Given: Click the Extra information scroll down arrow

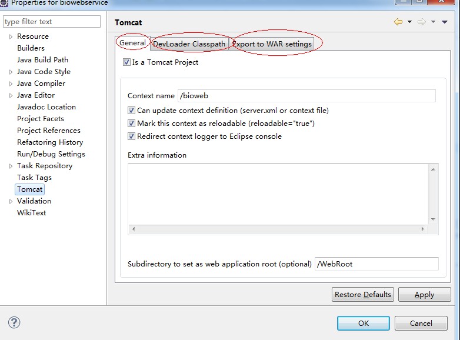Looking at the screenshot, I should [433, 219].
